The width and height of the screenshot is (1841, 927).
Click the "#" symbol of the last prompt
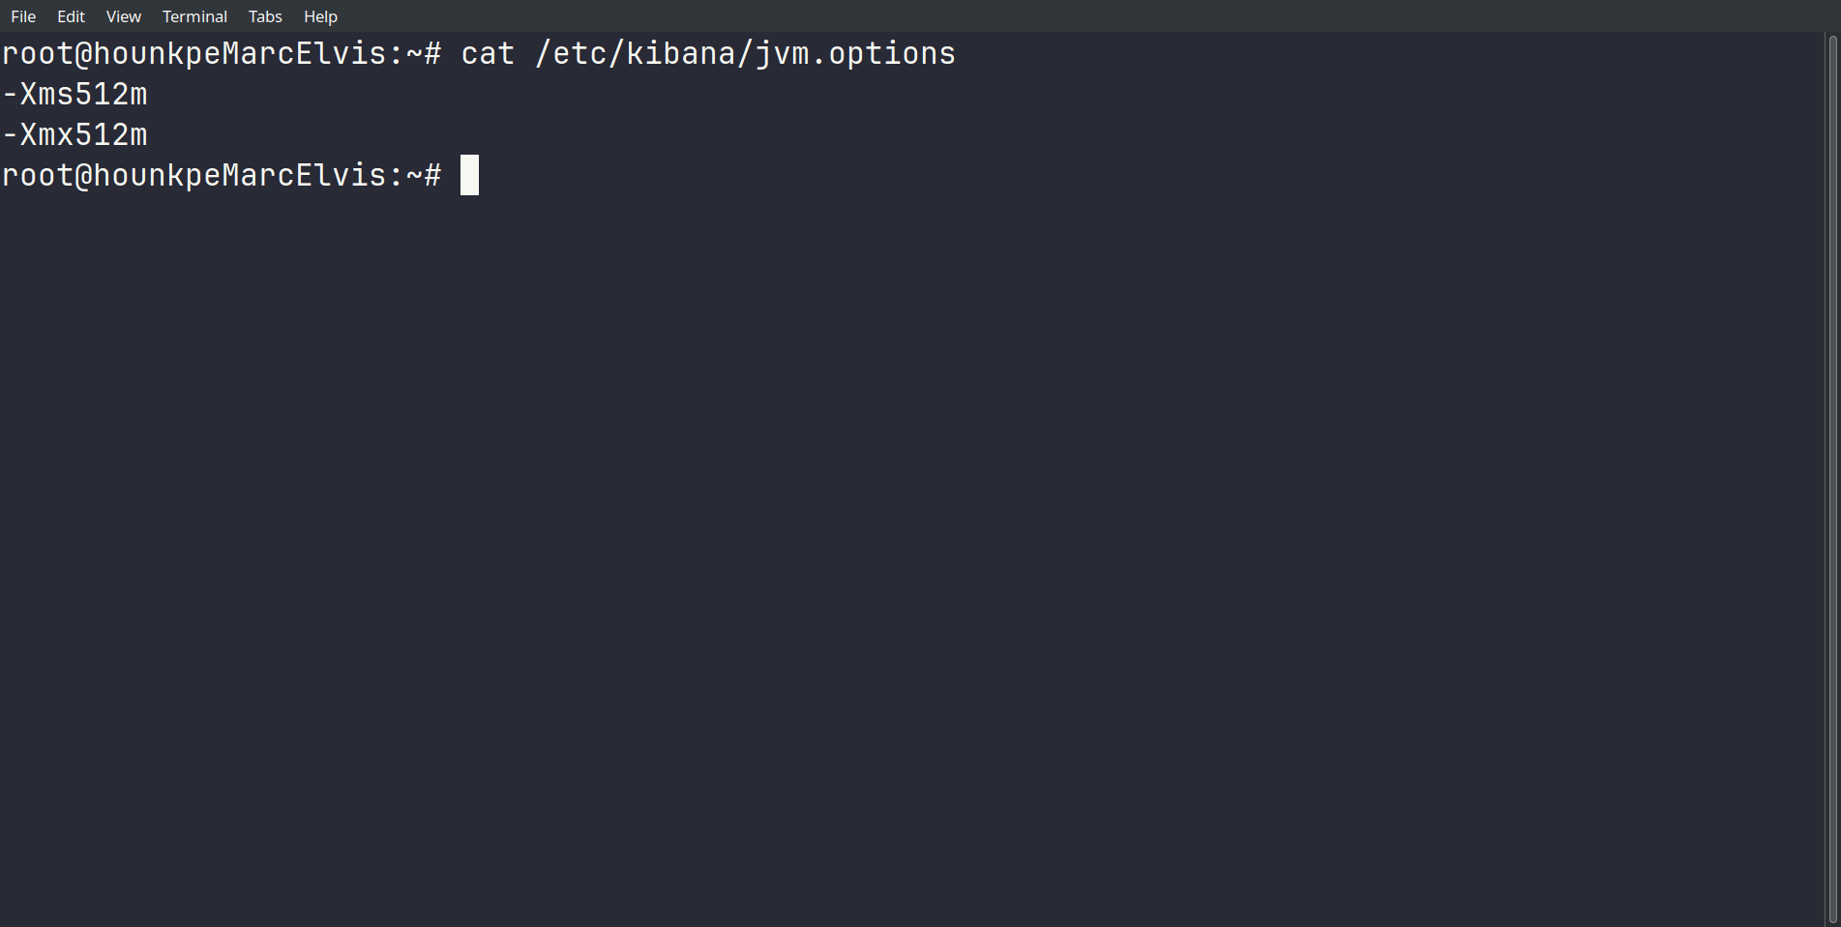(432, 176)
